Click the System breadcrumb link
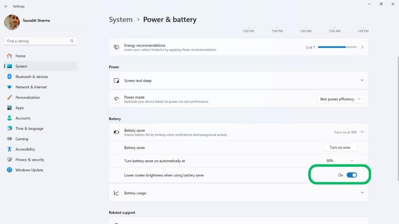Image resolution: width=399 pixels, height=224 pixels. (x=121, y=20)
